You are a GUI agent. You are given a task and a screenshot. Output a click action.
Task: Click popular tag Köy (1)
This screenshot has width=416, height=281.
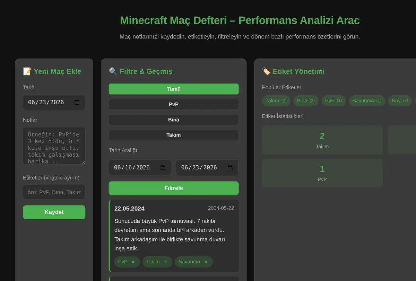click(x=400, y=101)
